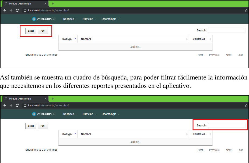This screenshot has height=163, width=249.
Task: Click Last pagination link in bottom screenshot
Action: tap(240, 150)
